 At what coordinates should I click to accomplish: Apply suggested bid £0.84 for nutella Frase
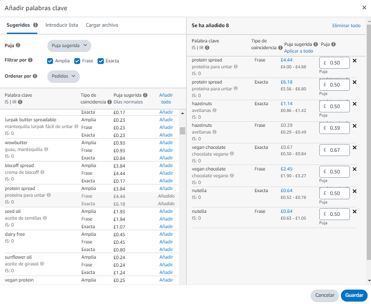coord(286,211)
